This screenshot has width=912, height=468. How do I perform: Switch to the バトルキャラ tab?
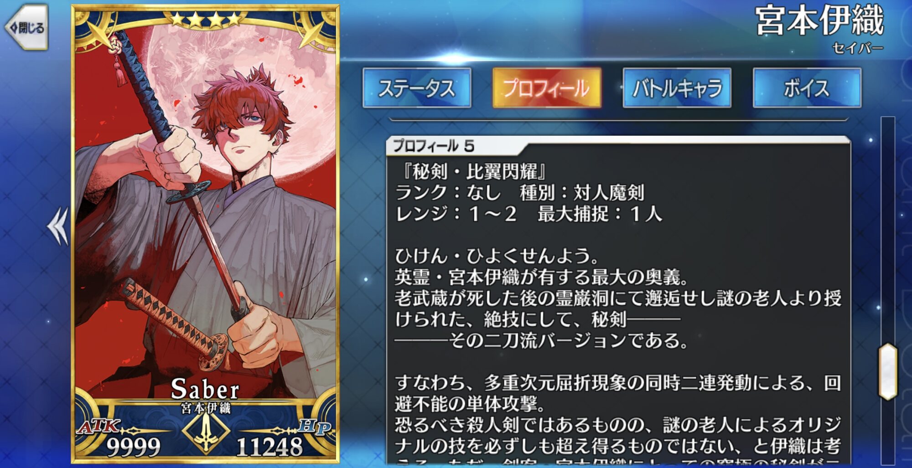(x=677, y=88)
